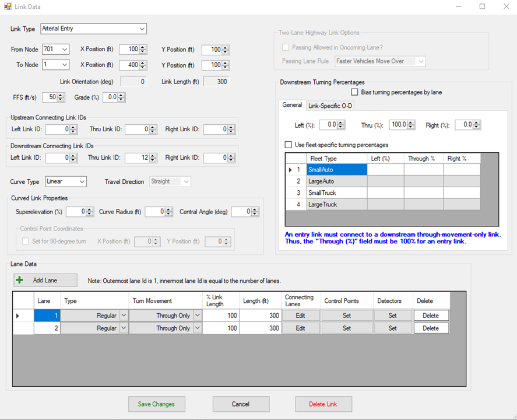
Task: Click the Add Lane button
Action: pos(45,280)
